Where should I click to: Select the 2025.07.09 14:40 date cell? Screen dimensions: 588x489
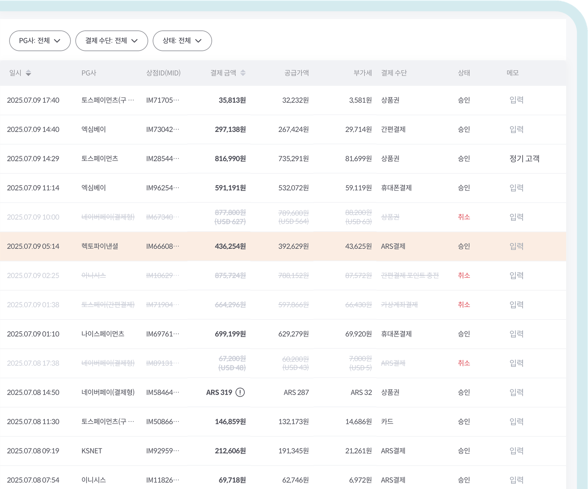coord(33,129)
